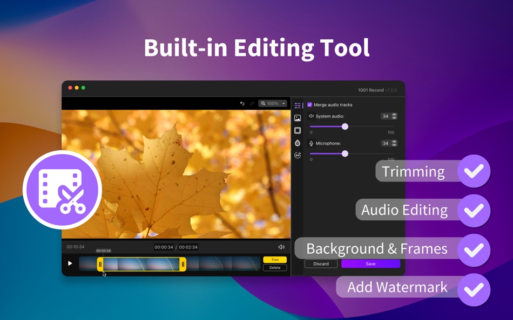The width and height of the screenshot is (513, 320).
Task: Click the Delete button
Action: (275, 268)
